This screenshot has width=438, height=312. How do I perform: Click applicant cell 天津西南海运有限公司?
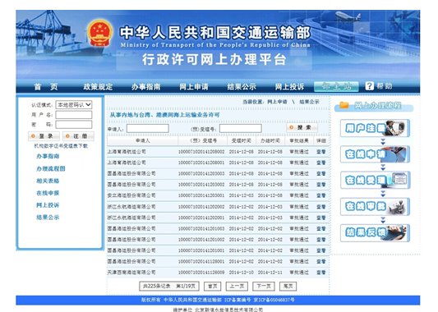tap(131, 273)
